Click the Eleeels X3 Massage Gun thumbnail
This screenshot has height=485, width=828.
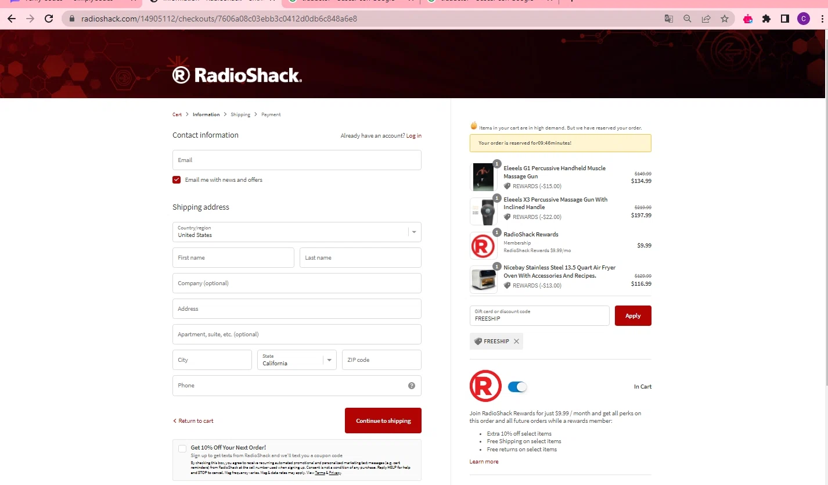483,211
